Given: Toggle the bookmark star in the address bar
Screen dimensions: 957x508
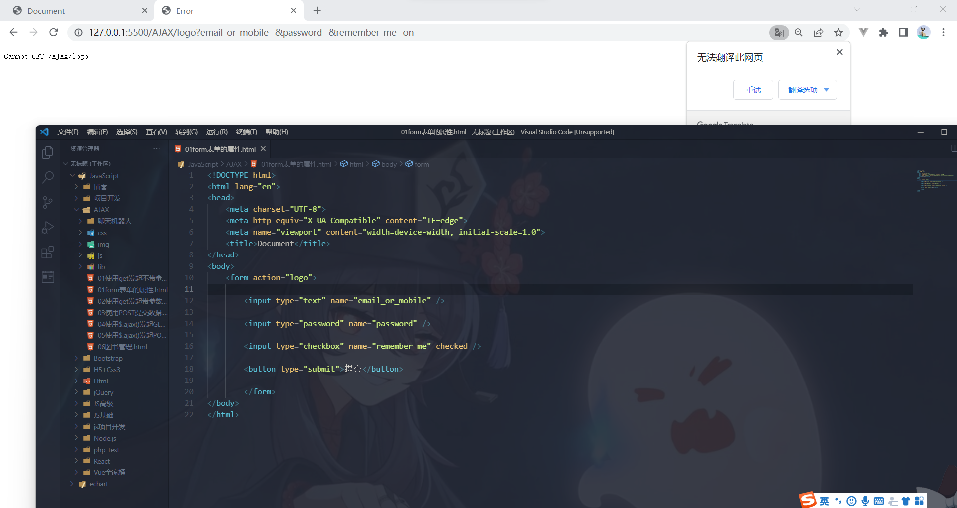Looking at the screenshot, I should click(x=839, y=32).
